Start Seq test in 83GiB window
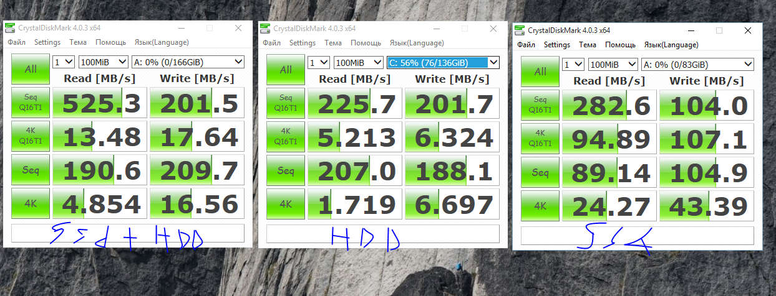The width and height of the screenshot is (776, 296). pyautogui.click(x=540, y=172)
